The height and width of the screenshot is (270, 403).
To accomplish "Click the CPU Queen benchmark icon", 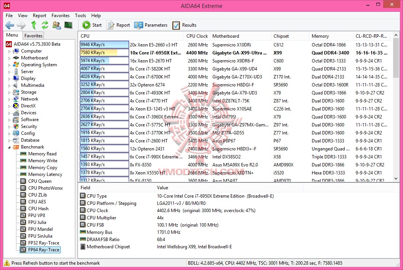I will [x=23, y=181].
